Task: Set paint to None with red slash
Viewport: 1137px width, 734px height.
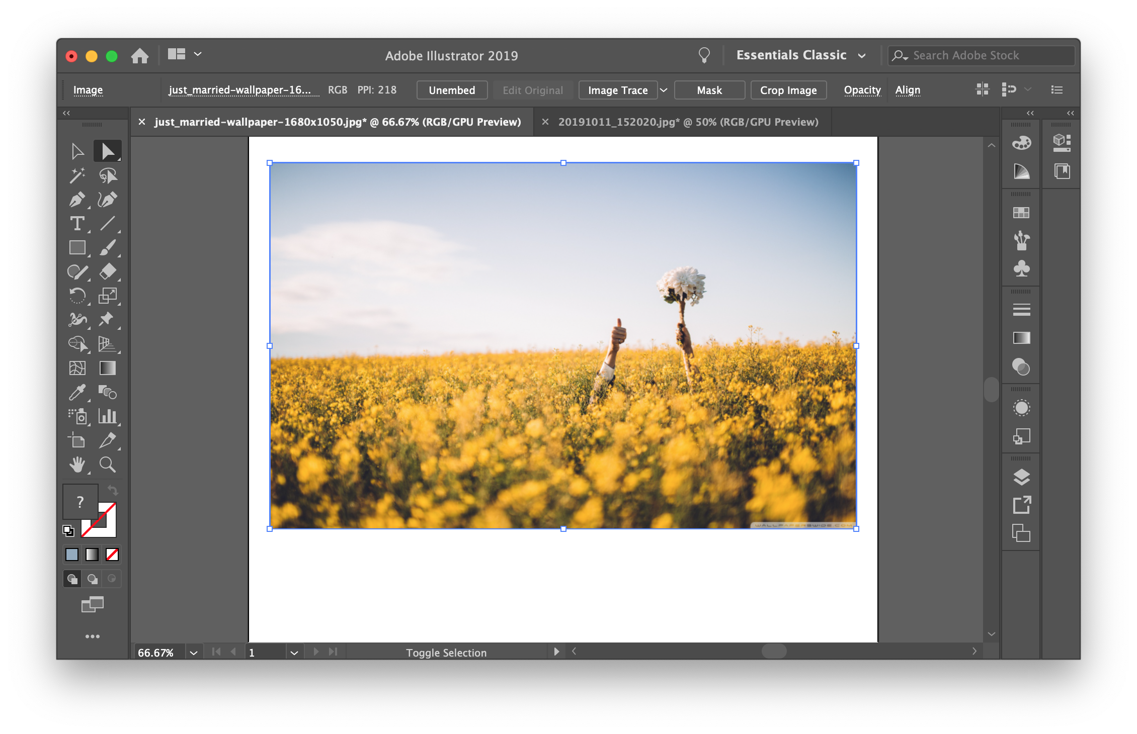Action: point(112,555)
